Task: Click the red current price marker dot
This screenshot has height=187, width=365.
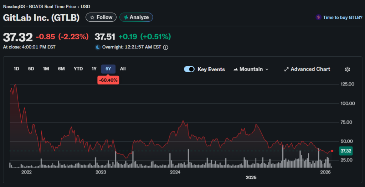Action: (332, 151)
